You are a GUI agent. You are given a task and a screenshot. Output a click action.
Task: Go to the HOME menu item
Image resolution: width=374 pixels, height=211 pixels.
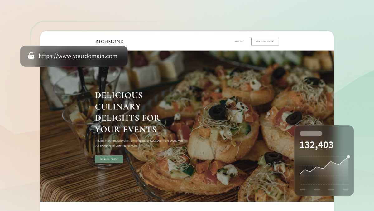pyautogui.click(x=239, y=42)
